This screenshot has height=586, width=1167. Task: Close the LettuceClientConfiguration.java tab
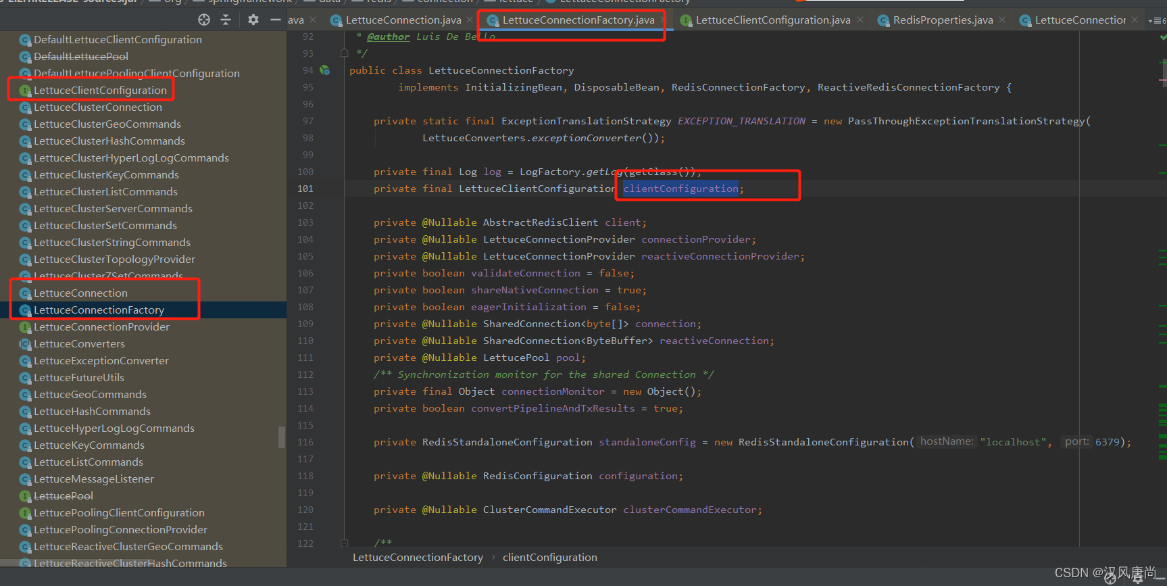[860, 20]
